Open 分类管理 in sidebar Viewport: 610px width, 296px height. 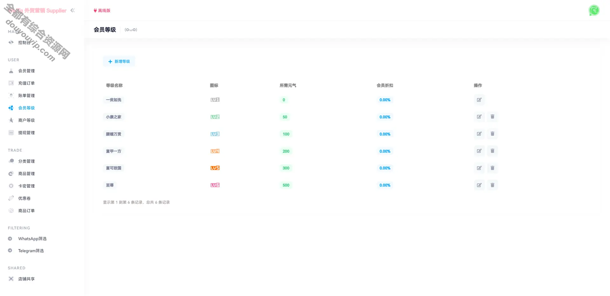[26, 161]
